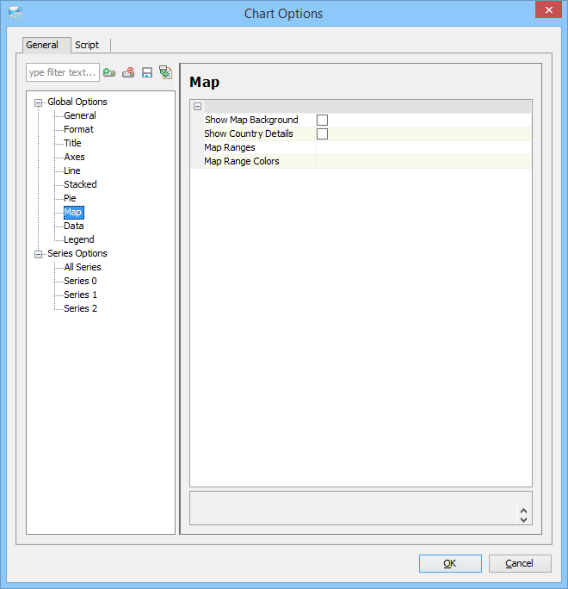568x589 pixels.
Task: Go to the Stacked options
Action: (80, 184)
